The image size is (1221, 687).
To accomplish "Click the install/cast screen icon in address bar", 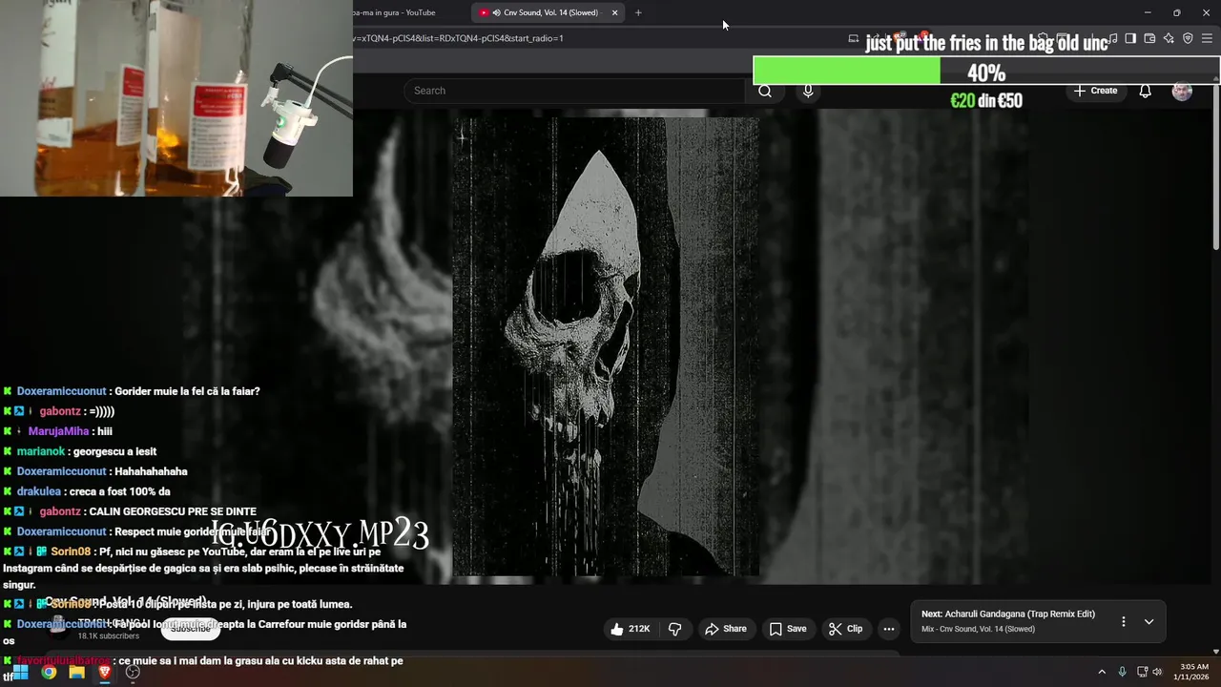I will coord(853,38).
